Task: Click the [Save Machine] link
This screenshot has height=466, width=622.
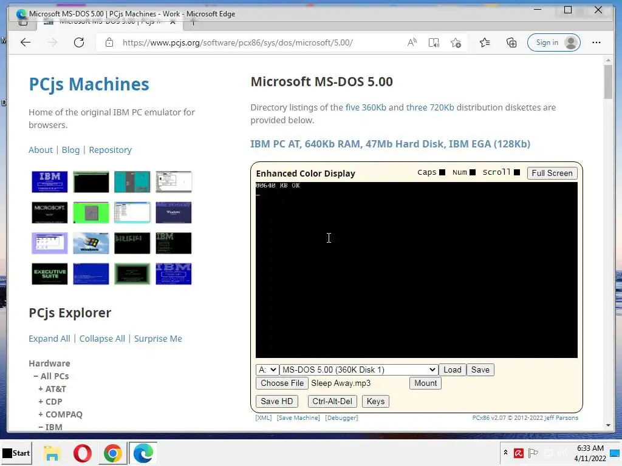Action: click(x=298, y=417)
